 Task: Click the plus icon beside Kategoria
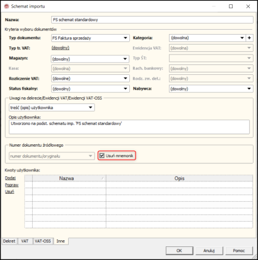pyautogui.click(x=249, y=38)
